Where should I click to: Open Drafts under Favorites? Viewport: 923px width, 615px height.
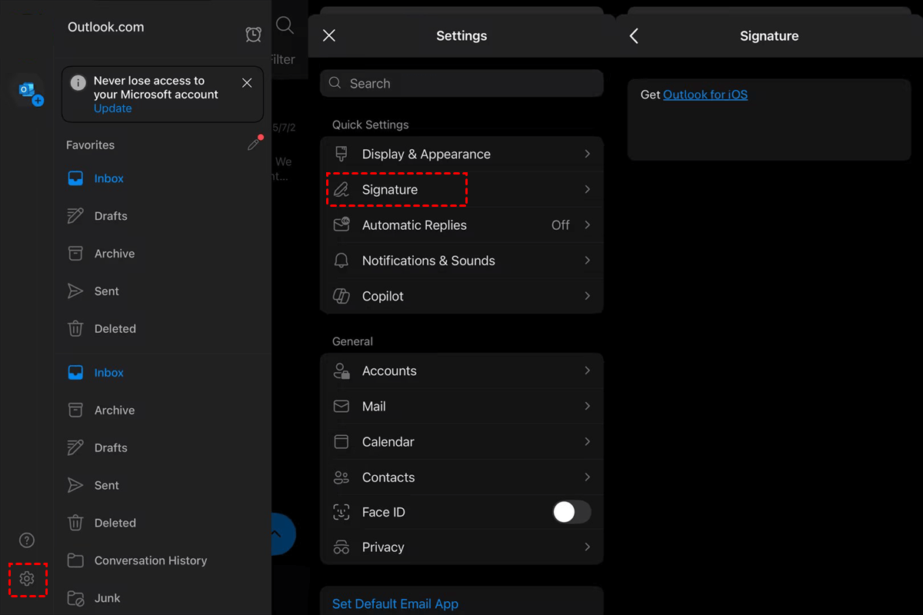pyautogui.click(x=162, y=216)
